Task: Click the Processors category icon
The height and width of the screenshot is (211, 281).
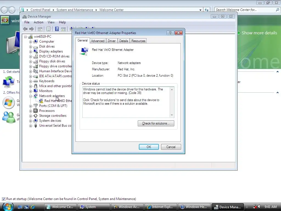Action: tap(36, 111)
